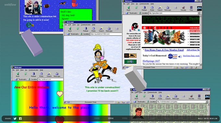Click Netscape toolbar icon in bottom-right window
Viewport: 221px width, 123px height.
click(176, 97)
